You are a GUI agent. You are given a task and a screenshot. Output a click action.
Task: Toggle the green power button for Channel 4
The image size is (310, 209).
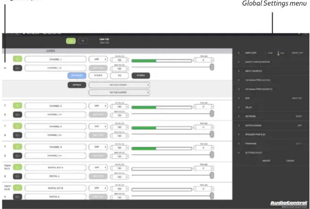(x=17, y=147)
